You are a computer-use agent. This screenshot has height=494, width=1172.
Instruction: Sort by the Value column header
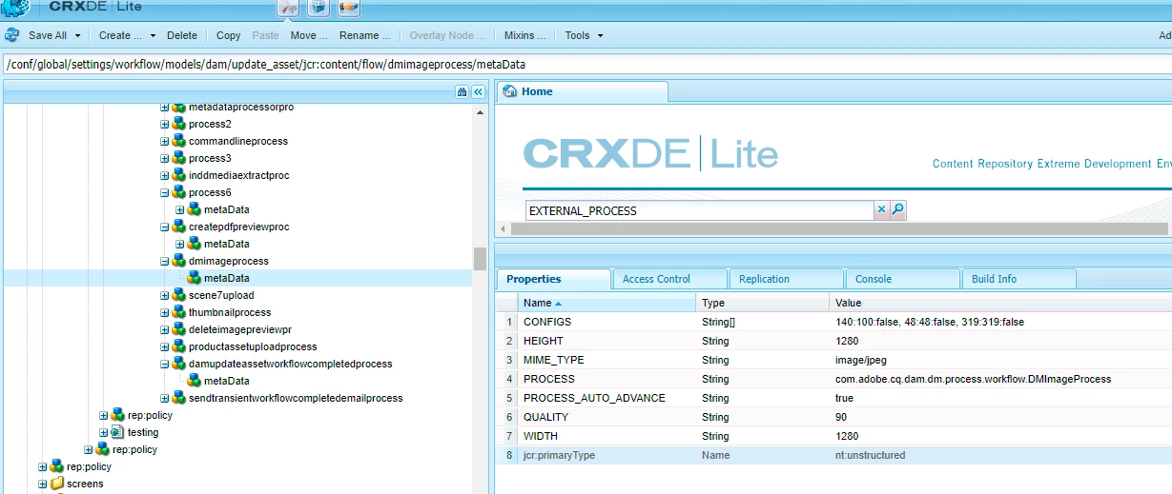(1000, 303)
